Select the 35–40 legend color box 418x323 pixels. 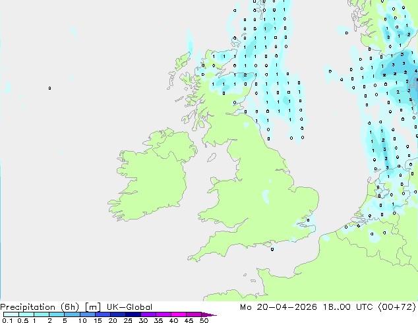pos(164,314)
